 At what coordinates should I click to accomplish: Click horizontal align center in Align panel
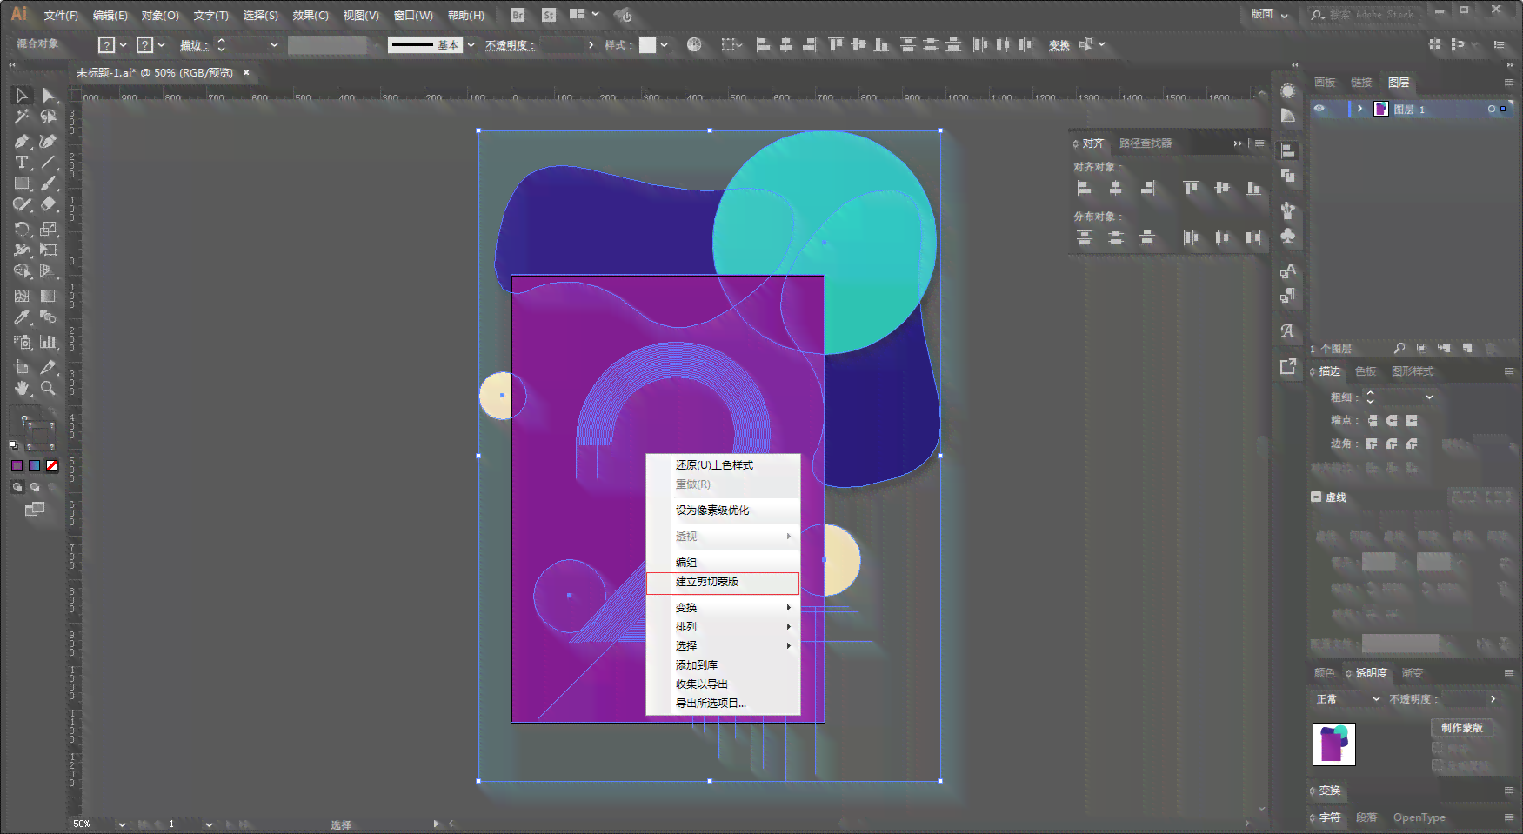[x=1116, y=188]
